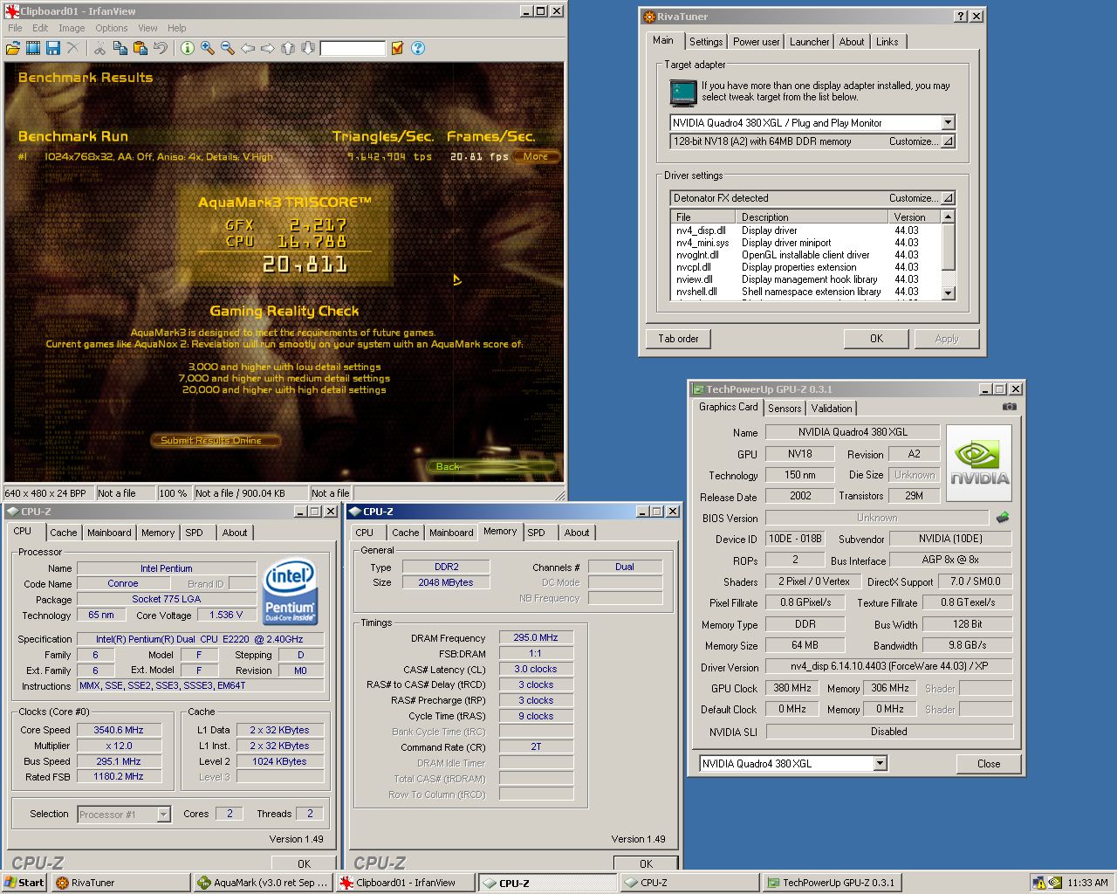Open the SPD tab in the memory CPU-Z window
This screenshot has height=894, width=1117.
[x=537, y=533]
